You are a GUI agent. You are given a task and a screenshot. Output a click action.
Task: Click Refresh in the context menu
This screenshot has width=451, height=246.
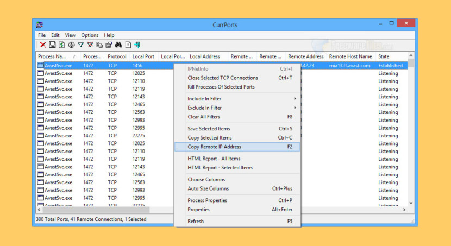(237, 221)
